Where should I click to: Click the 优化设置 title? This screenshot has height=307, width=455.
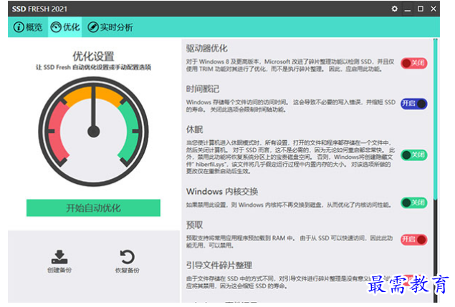point(93,56)
